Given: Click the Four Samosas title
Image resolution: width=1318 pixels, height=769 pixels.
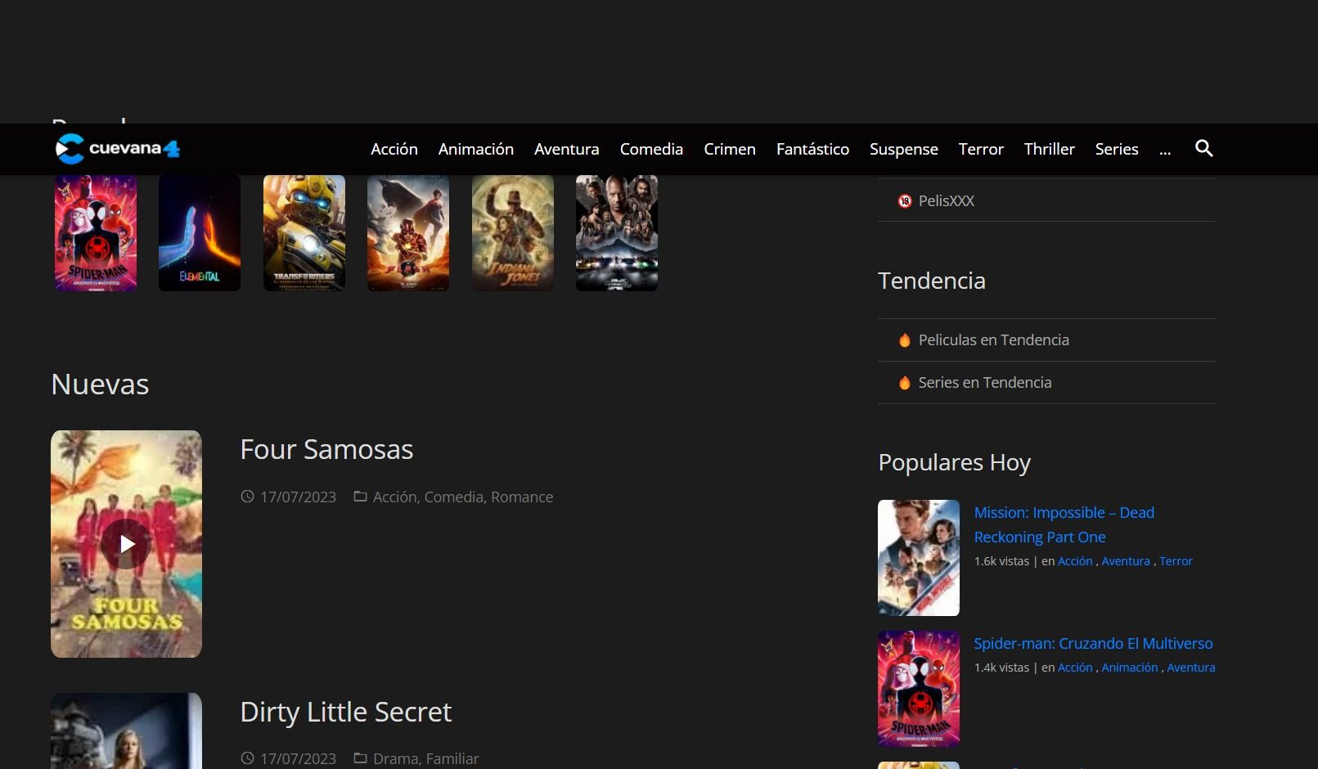Looking at the screenshot, I should (326, 450).
